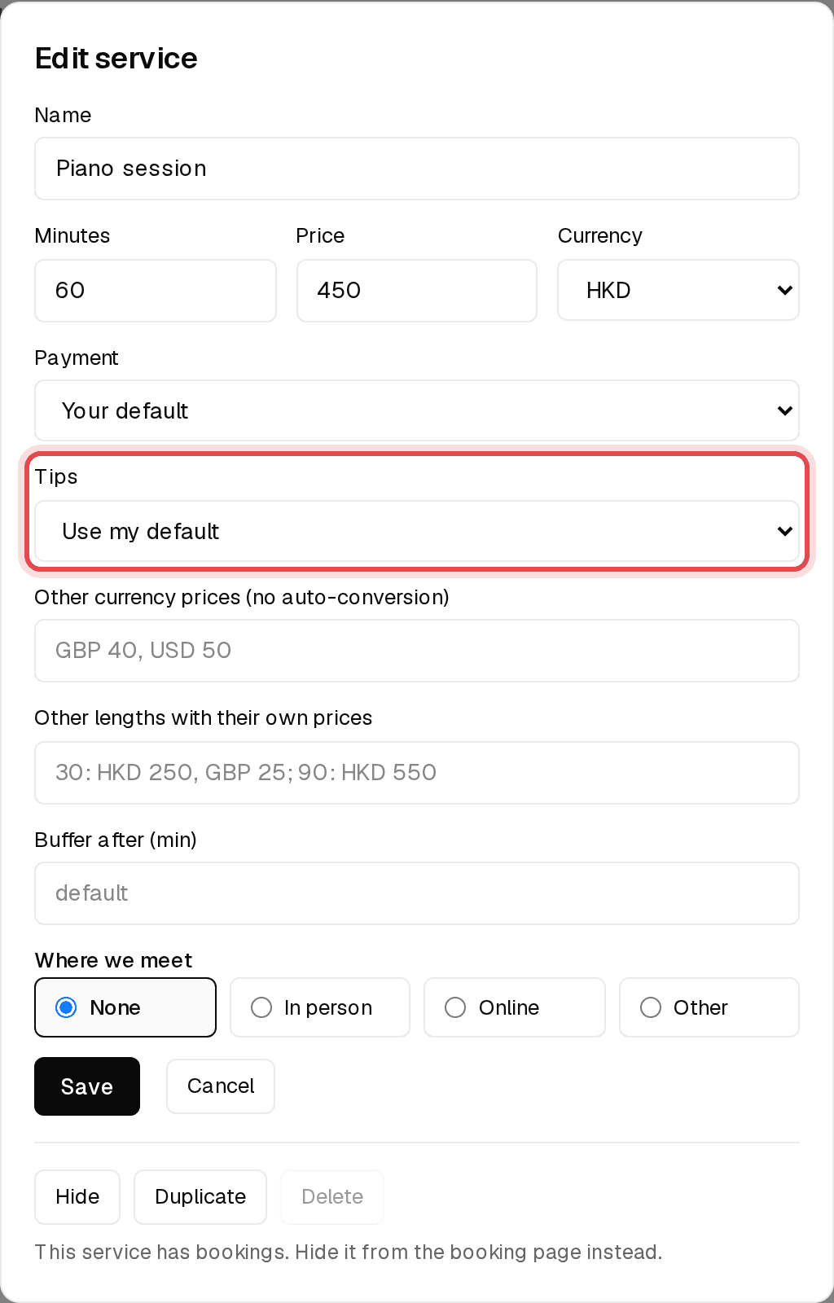Click the Buffer after (min) input field

point(417,893)
